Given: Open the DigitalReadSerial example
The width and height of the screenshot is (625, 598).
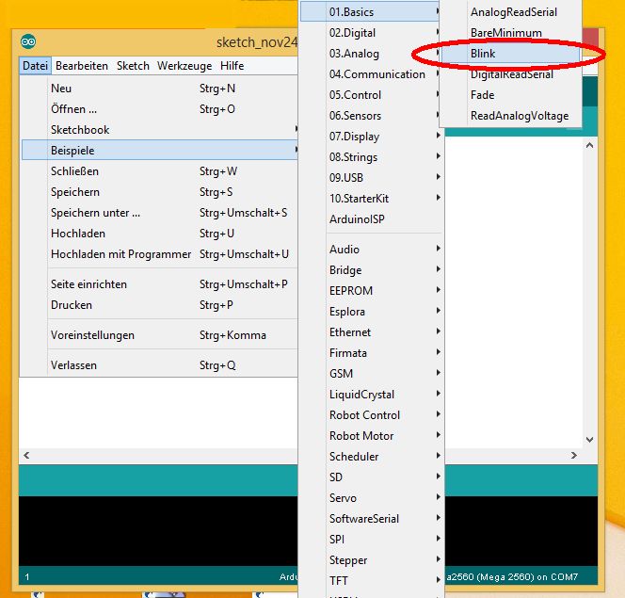Looking at the screenshot, I should click(x=510, y=74).
